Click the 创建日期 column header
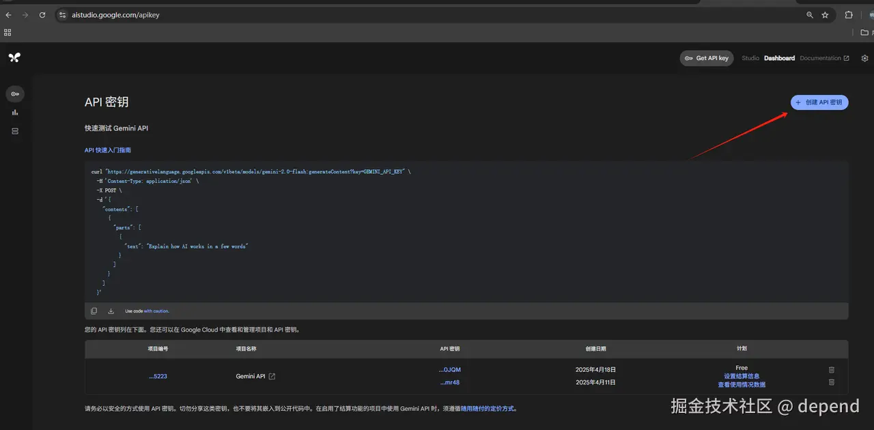Viewport: 874px width, 430px height. tap(595, 349)
